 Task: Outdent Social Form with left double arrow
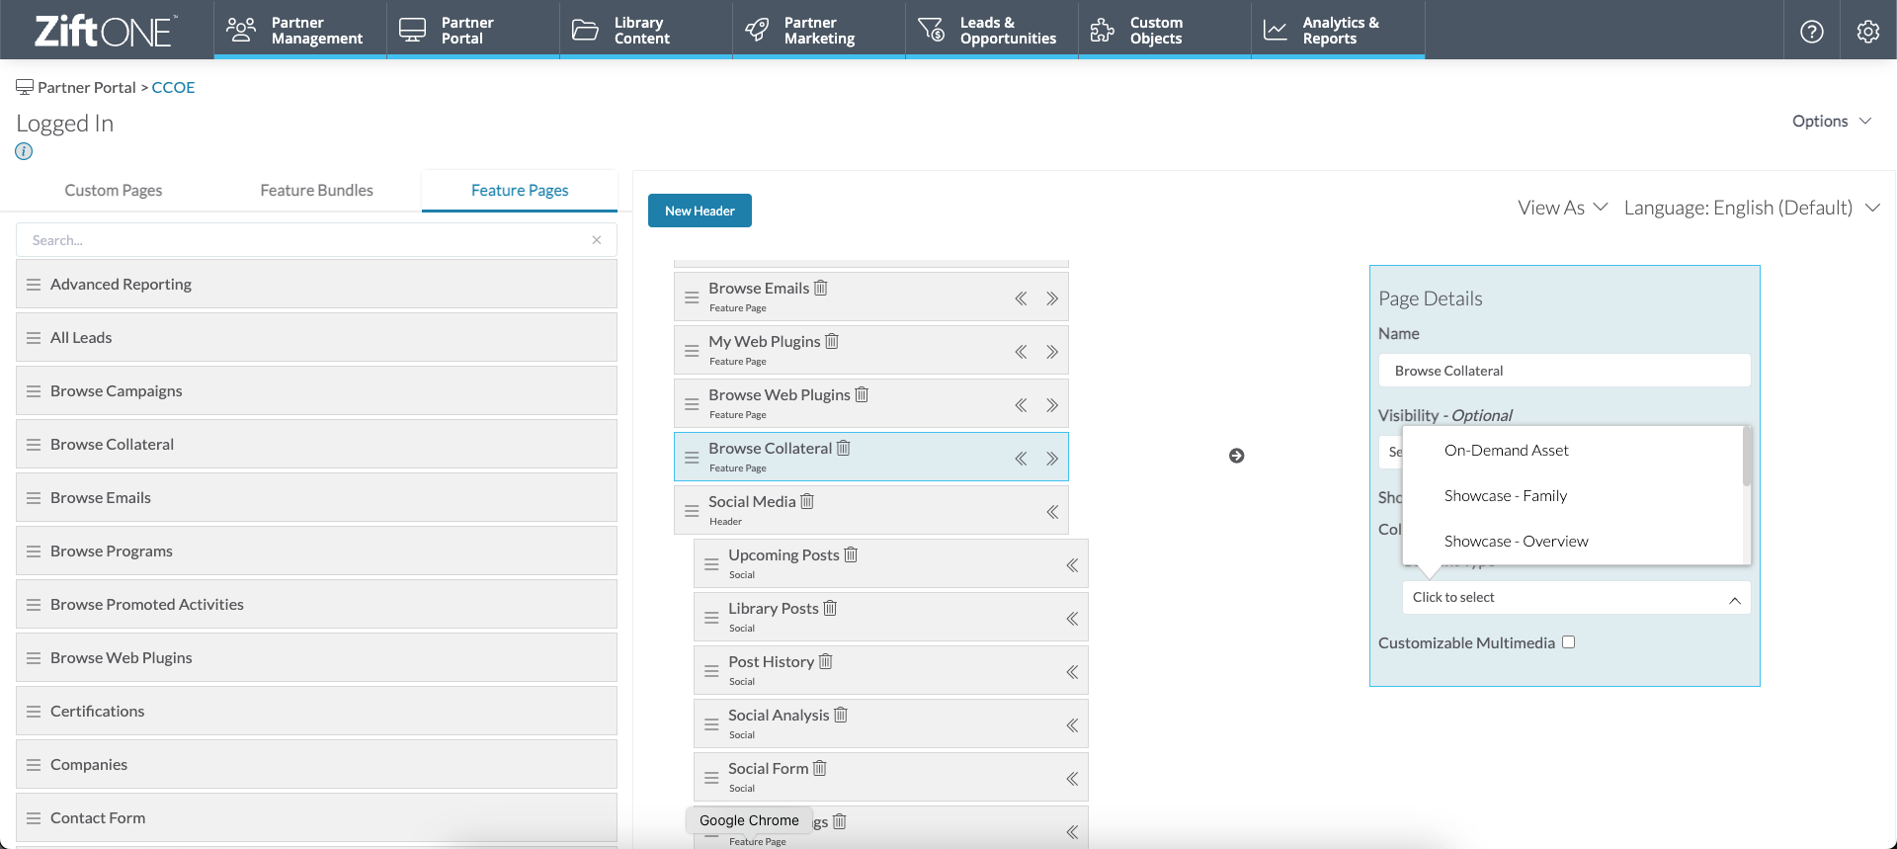pyautogui.click(x=1072, y=779)
